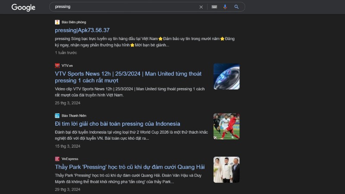
Task: Clear the search box with the X icon
Action: pyautogui.click(x=201, y=7)
